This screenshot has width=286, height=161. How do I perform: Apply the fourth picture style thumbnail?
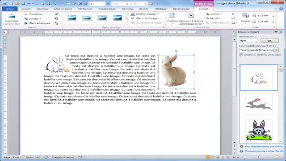click(117, 18)
